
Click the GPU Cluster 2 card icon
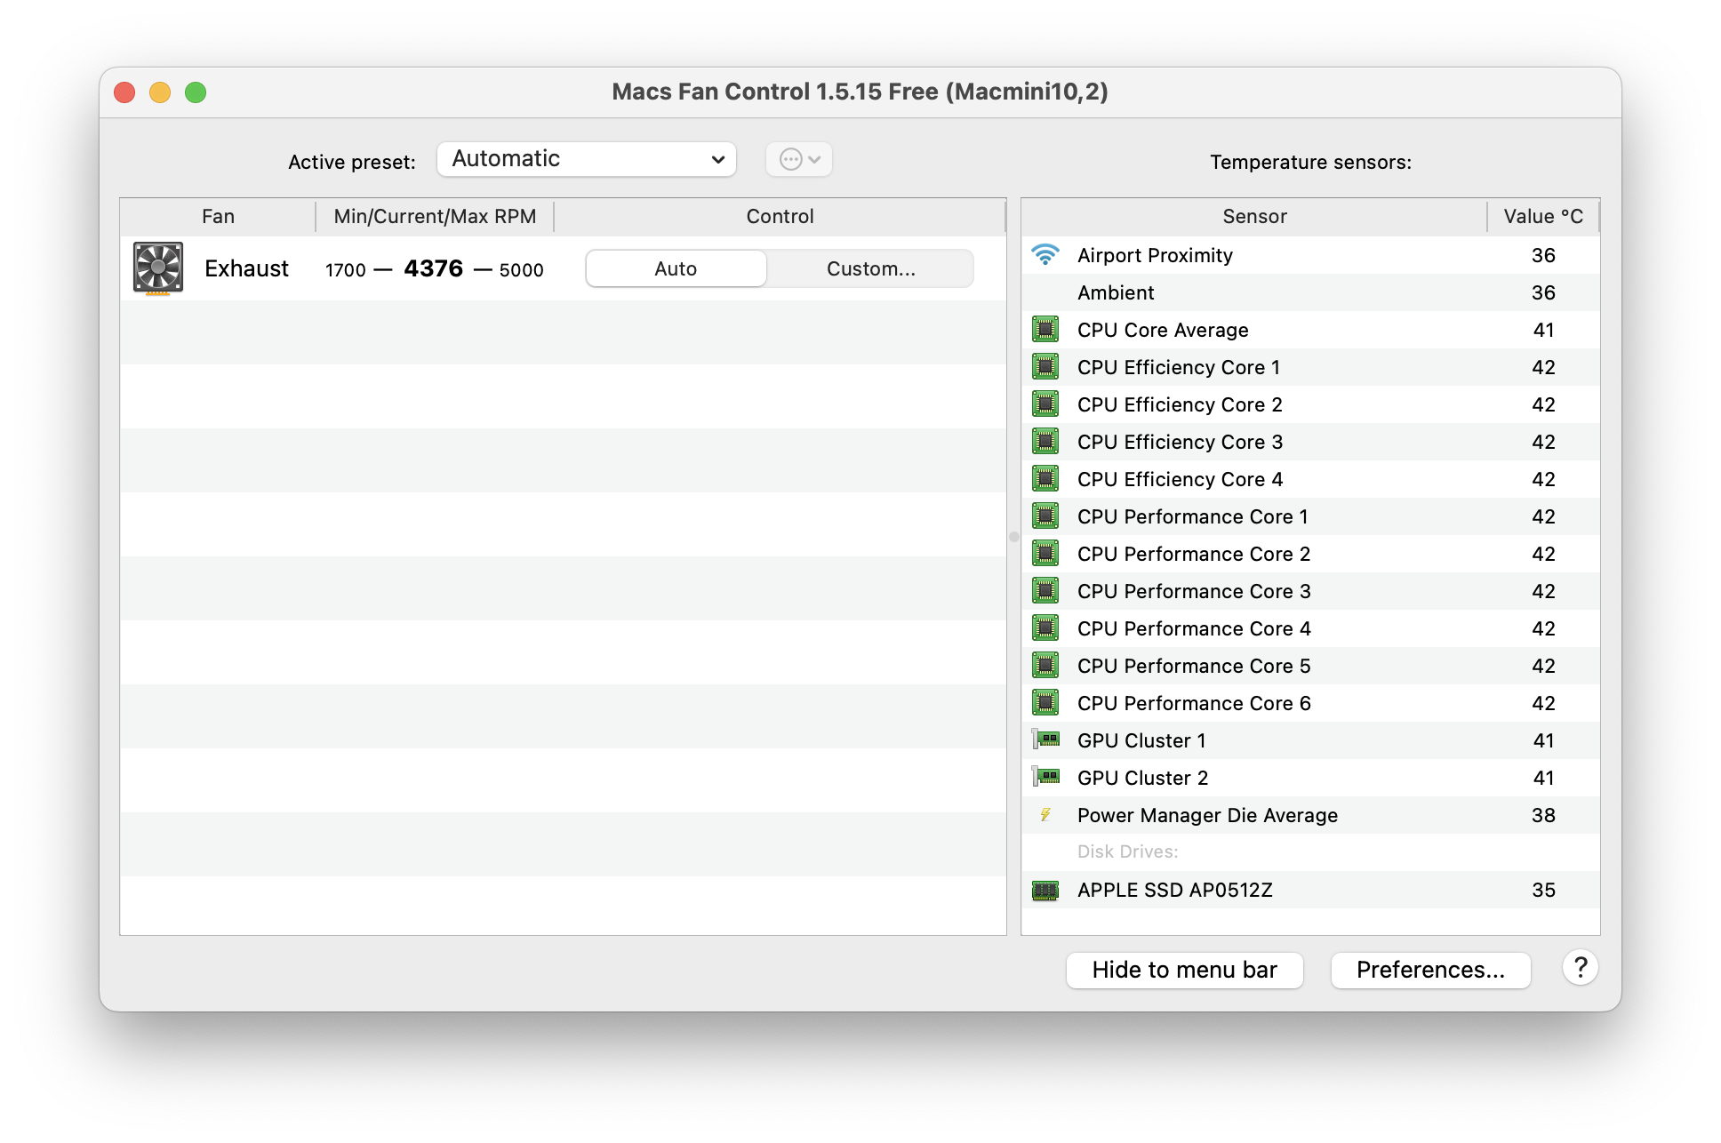1045,777
